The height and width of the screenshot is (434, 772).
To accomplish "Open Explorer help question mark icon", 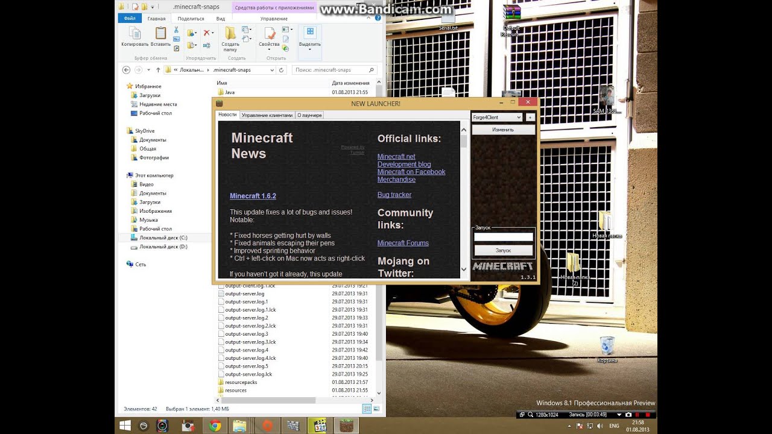I will coord(379,19).
